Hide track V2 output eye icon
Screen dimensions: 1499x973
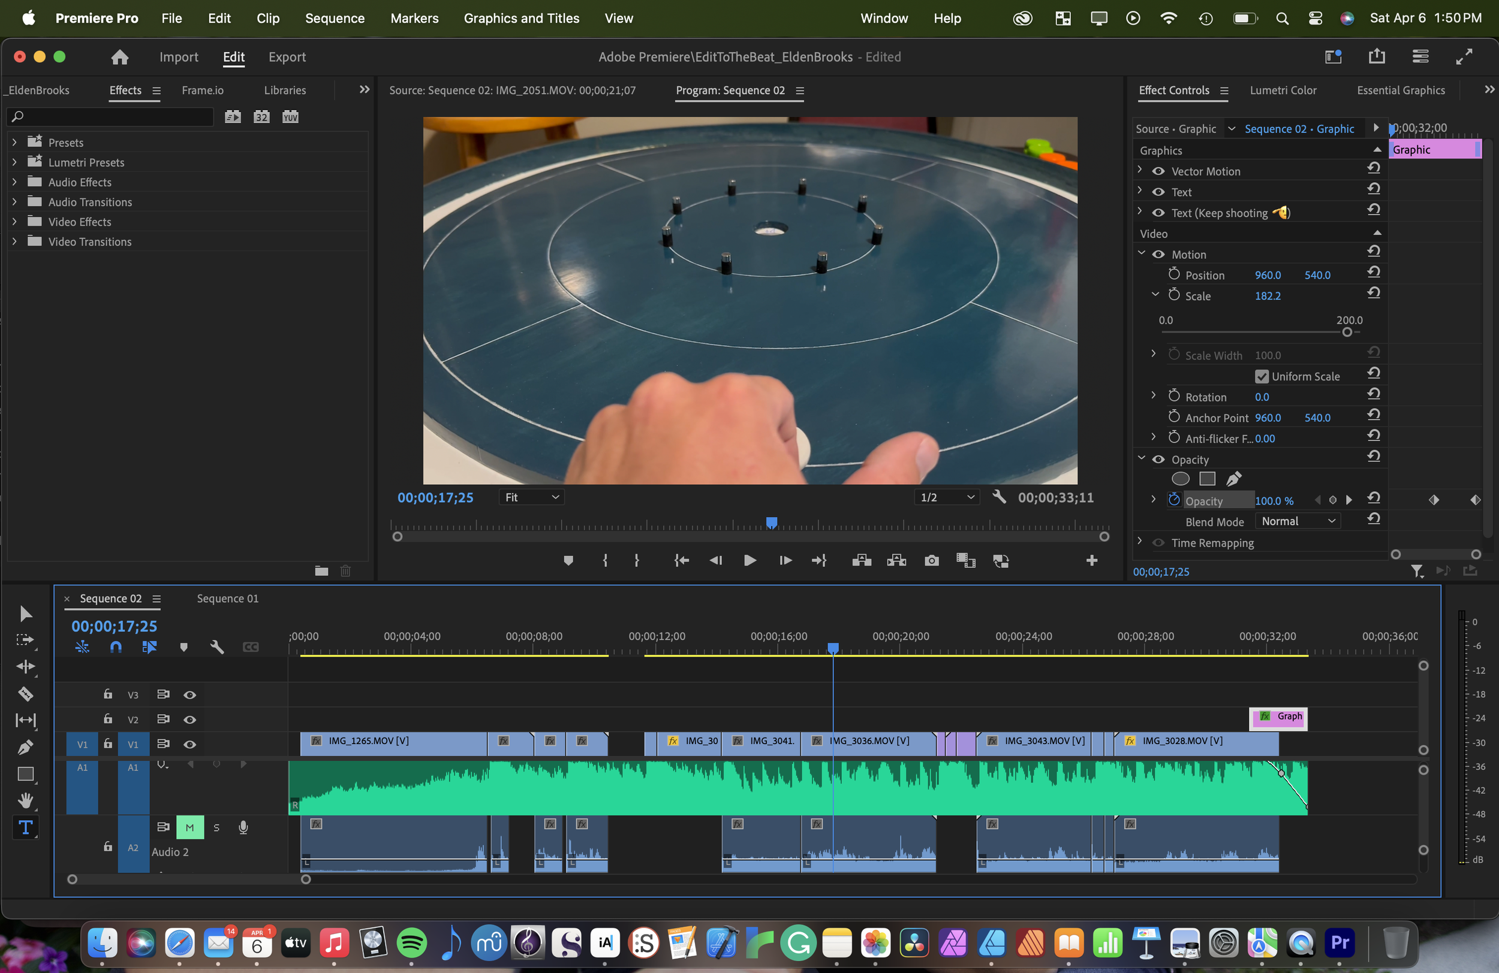189,720
